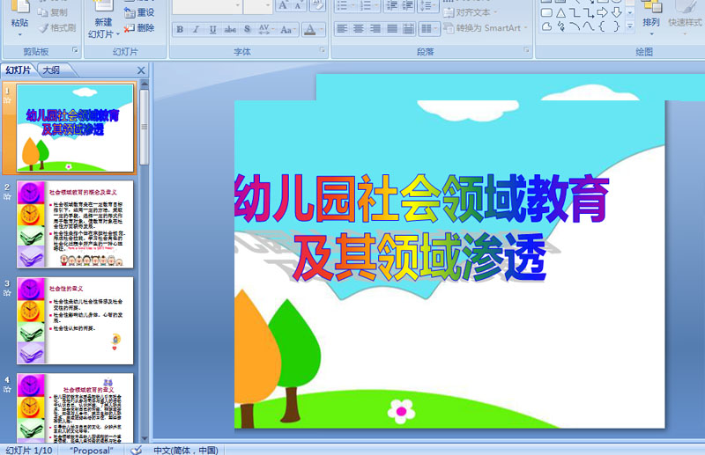The height and width of the screenshot is (455, 705).
Task: Select slide 3 thumbnail 社会性的含义
Action: (x=75, y=320)
